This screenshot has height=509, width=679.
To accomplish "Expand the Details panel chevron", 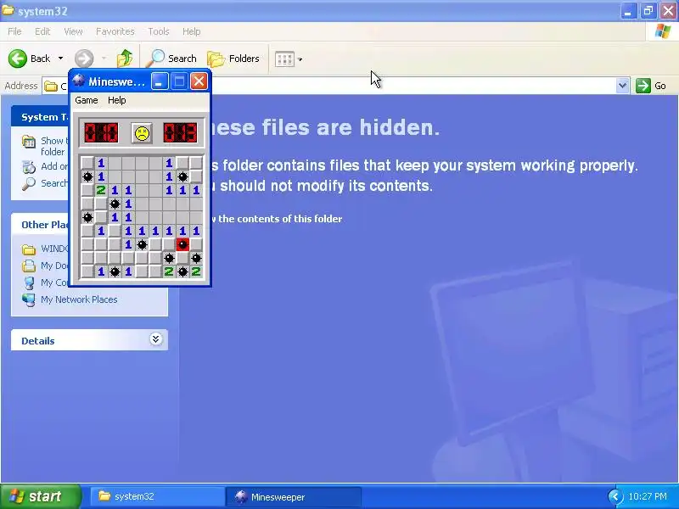I will 156,338.
